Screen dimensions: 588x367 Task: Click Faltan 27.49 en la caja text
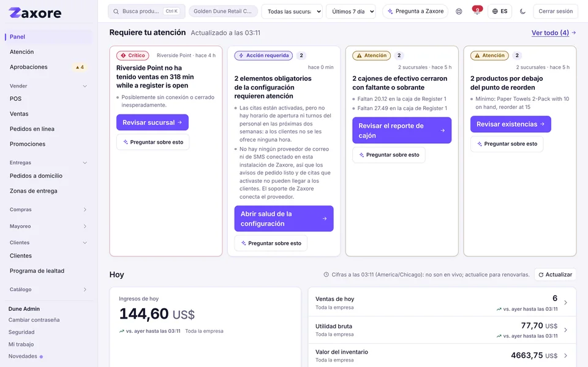click(x=402, y=108)
